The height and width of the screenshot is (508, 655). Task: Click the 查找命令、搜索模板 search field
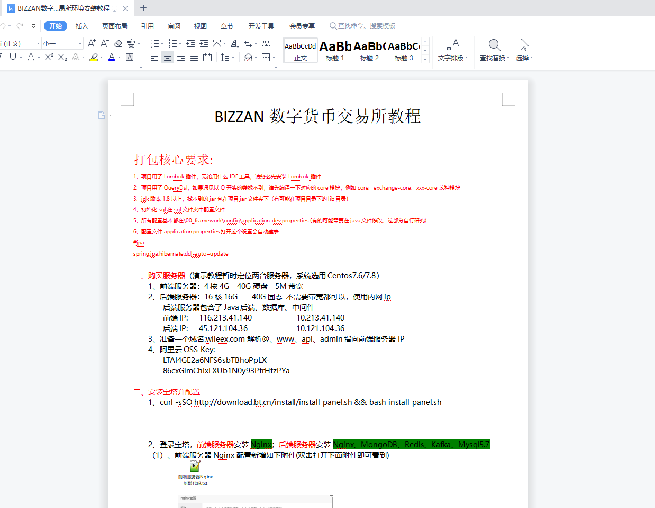[x=362, y=26]
